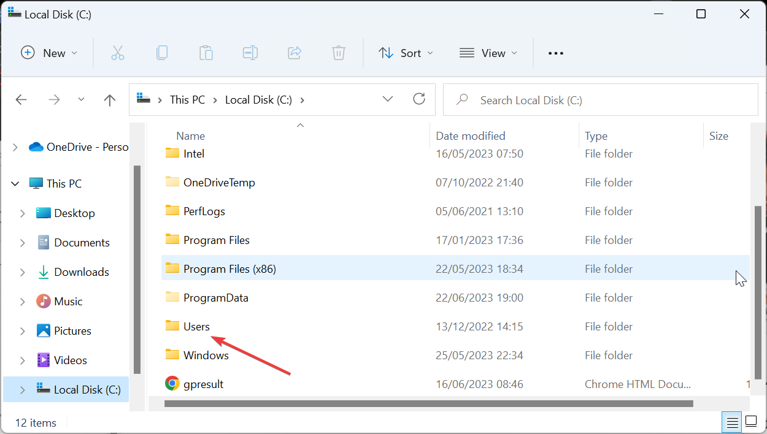Expand the Sort options dropdown
Viewport: 767px width, 434px height.
pos(406,53)
